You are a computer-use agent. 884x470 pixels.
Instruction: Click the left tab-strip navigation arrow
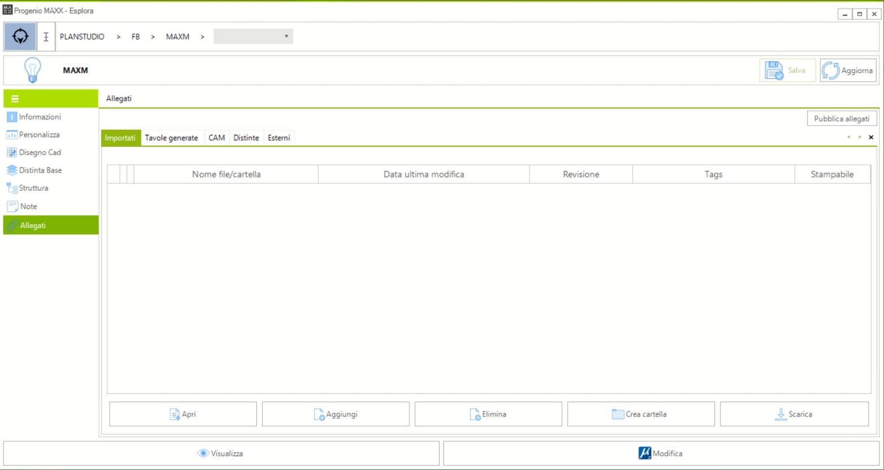click(x=848, y=137)
